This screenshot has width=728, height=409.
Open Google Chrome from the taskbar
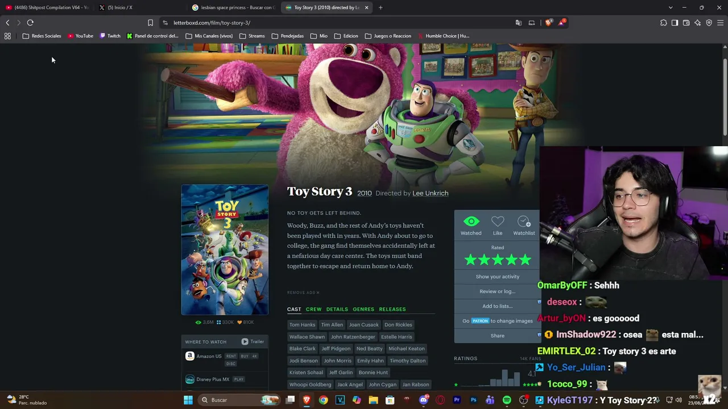pyautogui.click(x=323, y=400)
